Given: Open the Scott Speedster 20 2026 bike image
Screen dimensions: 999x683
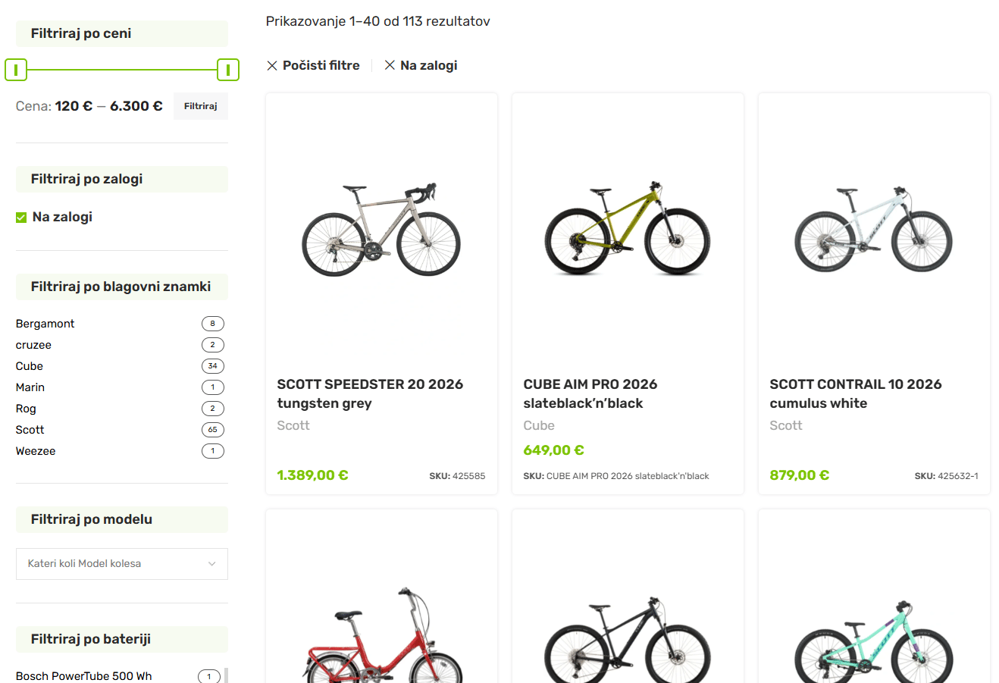Looking at the screenshot, I should click(381, 229).
